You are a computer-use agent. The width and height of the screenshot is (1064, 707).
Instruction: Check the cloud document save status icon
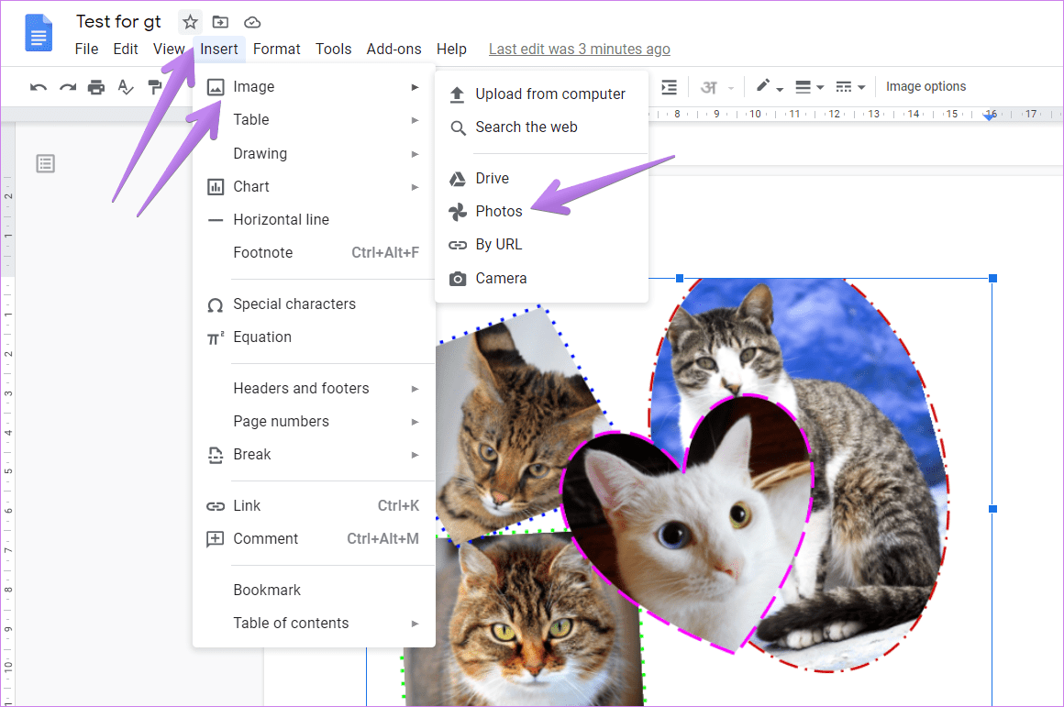click(251, 21)
